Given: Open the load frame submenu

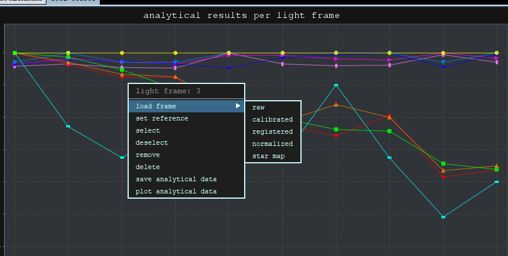Looking at the screenshot, I should (x=186, y=106).
